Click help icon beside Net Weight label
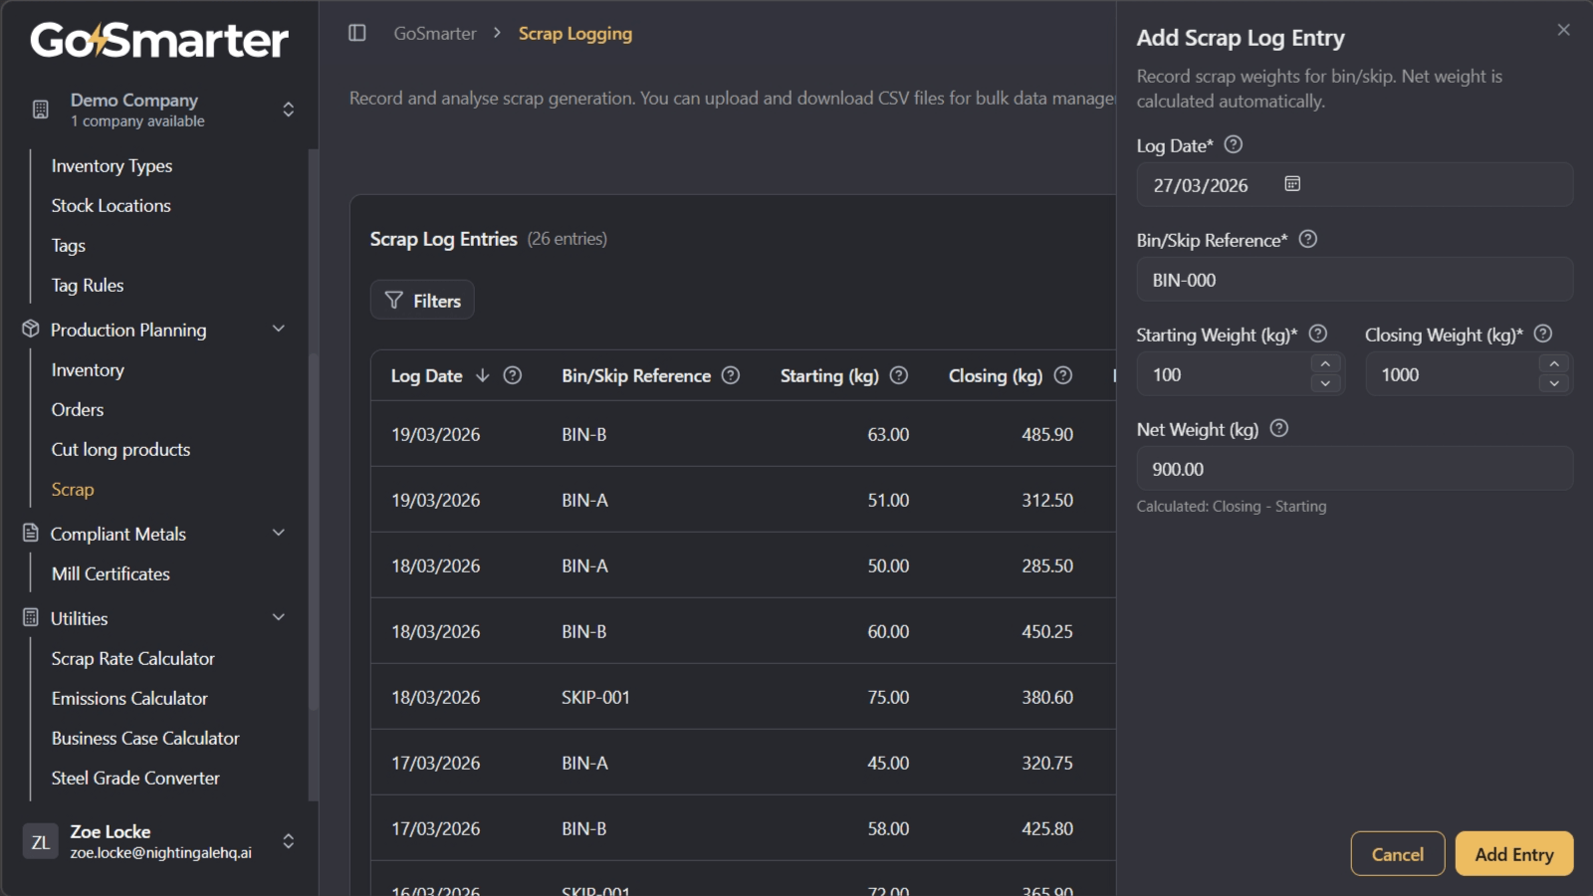 [1279, 429]
